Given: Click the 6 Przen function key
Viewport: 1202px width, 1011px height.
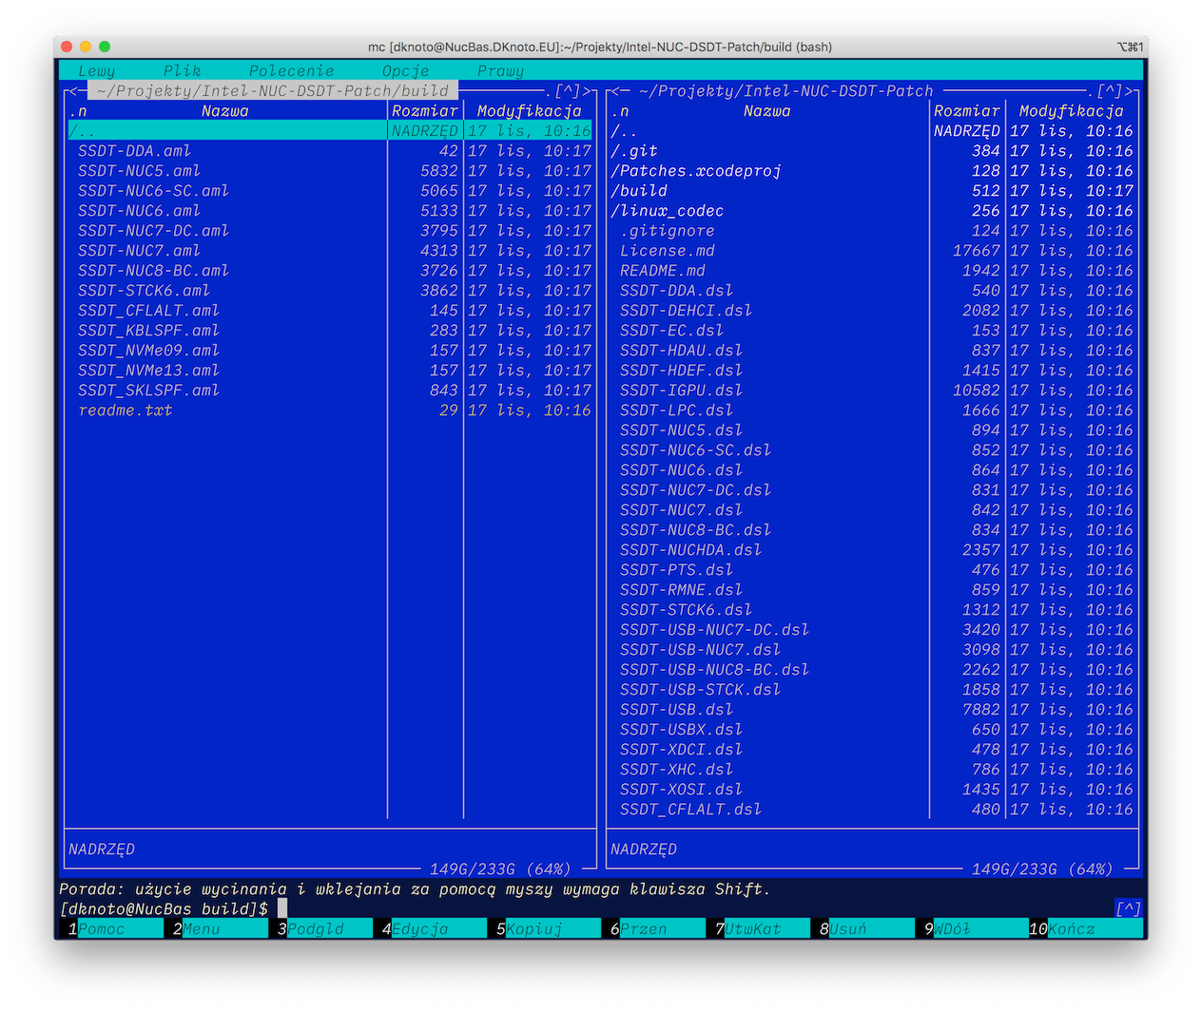Looking at the screenshot, I should (x=653, y=928).
